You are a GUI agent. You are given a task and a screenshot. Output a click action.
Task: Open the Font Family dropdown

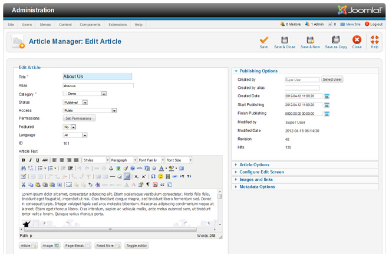click(x=151, y=160)
